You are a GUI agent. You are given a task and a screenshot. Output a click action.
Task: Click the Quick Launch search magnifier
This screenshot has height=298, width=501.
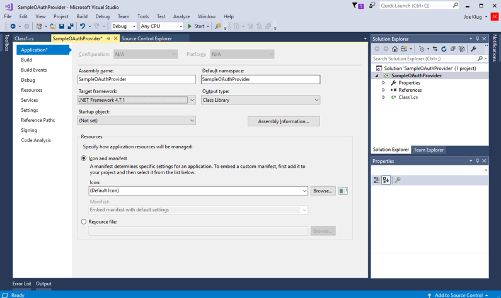click(x=455, y=6)
